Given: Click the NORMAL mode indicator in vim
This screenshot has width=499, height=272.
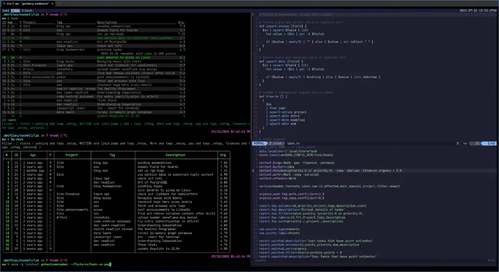Looking at the screenshot, I should [x=259, y=144].
